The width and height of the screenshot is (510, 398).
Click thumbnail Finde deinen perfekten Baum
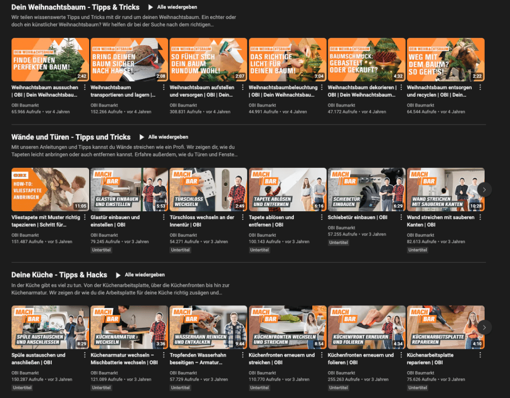pyautogui.click(x=50, y=60)
